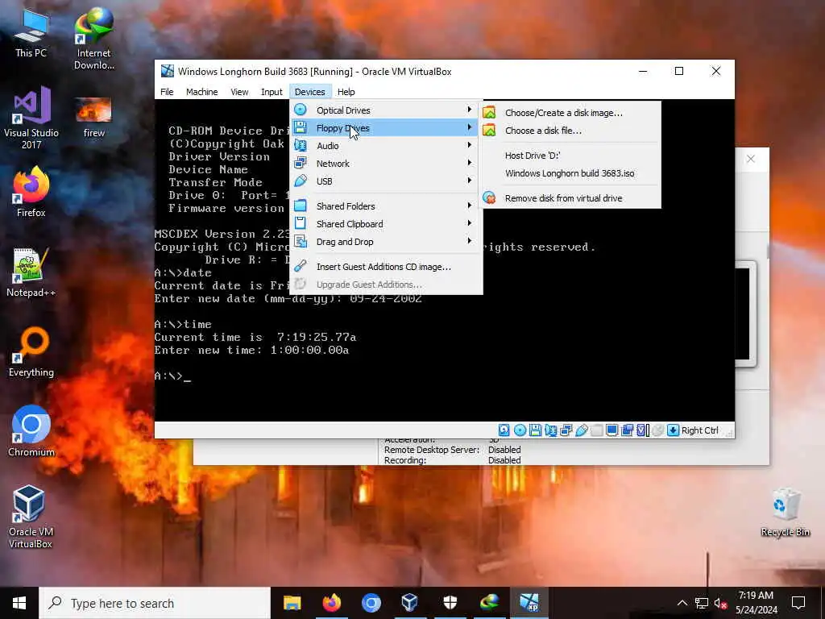Screen dimensions: 825x619
Task: Click the taskbar network tray icon
Action: (x=702, y=603)
